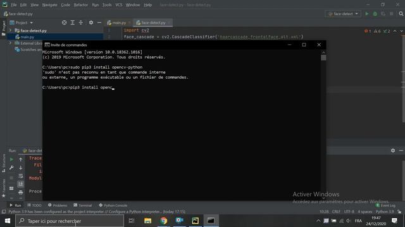Click the locate file target icon
Image resolution: width=405 pixels, height=227 pixels.
pyautogui.click(x=65, y=23)
